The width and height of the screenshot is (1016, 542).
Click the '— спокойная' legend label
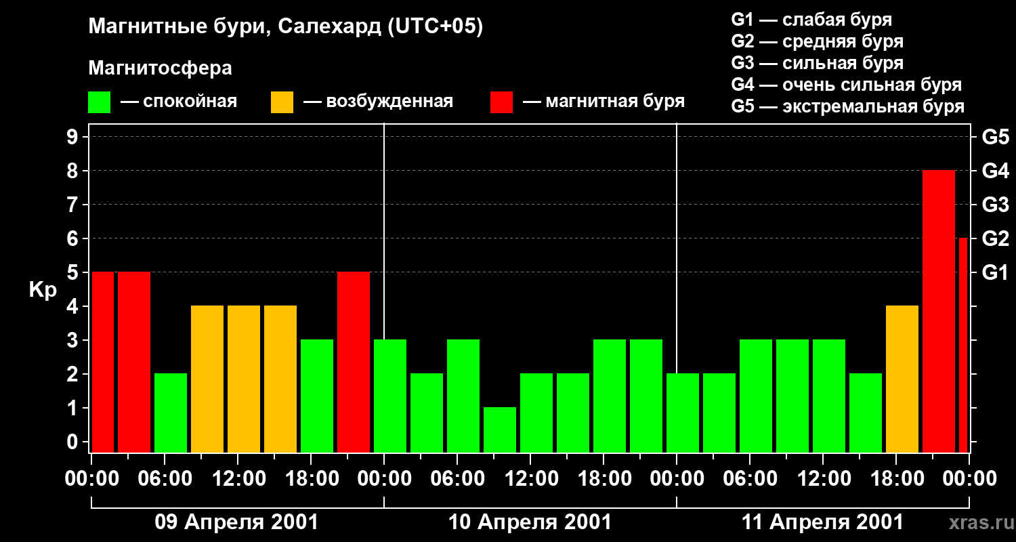point(179,102)
